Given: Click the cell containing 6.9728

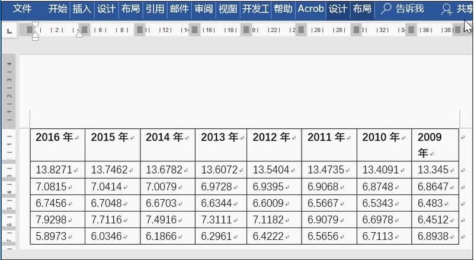Looking at the screenshot, I should click(x=221, y=187).
